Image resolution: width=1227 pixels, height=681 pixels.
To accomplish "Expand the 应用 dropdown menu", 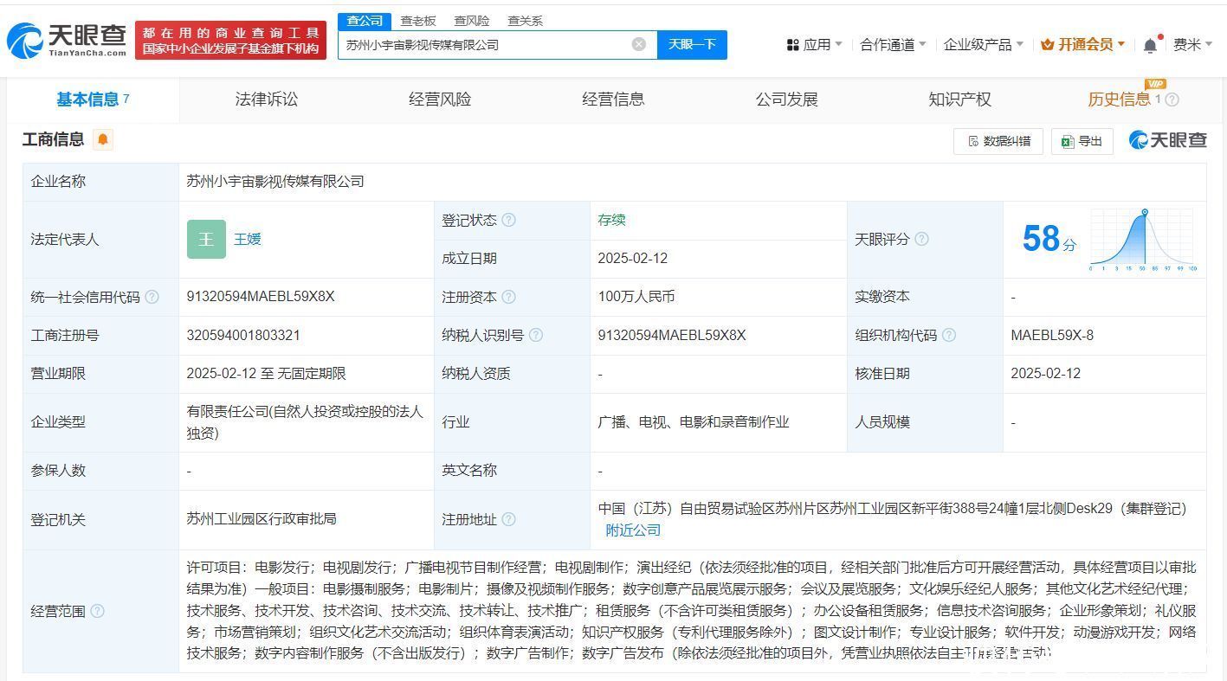I will pos(814,45).
